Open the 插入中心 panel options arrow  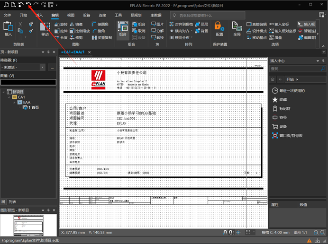318,61
